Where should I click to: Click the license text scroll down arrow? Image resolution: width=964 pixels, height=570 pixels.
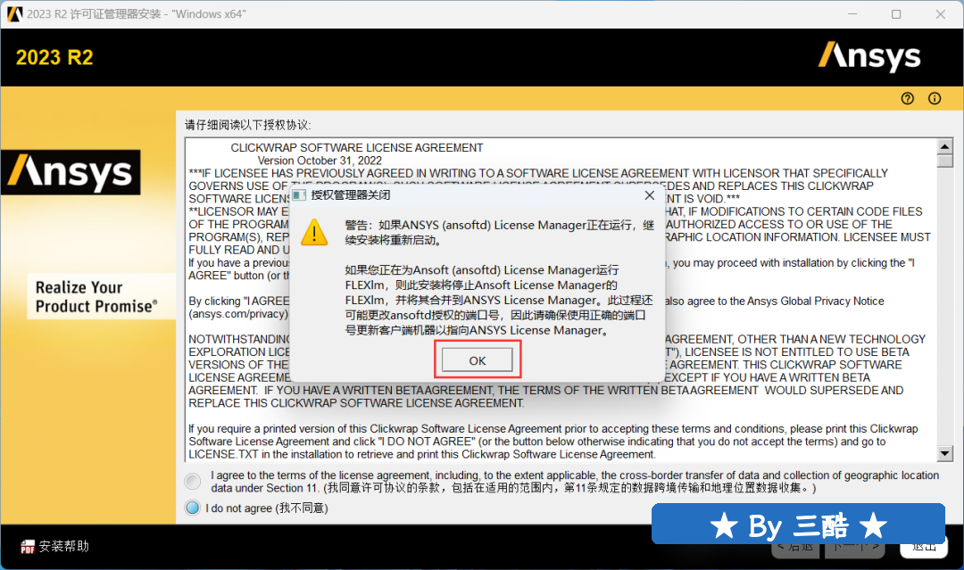[x=945, y=454]
